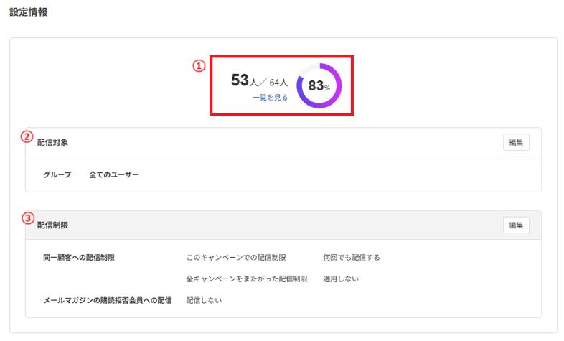Click the 53人 delivery count
The image size is (564, 341).
pos(244,80)
